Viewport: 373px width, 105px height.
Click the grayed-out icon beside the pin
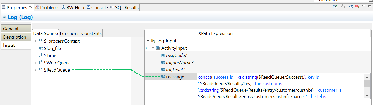[343, 7]
